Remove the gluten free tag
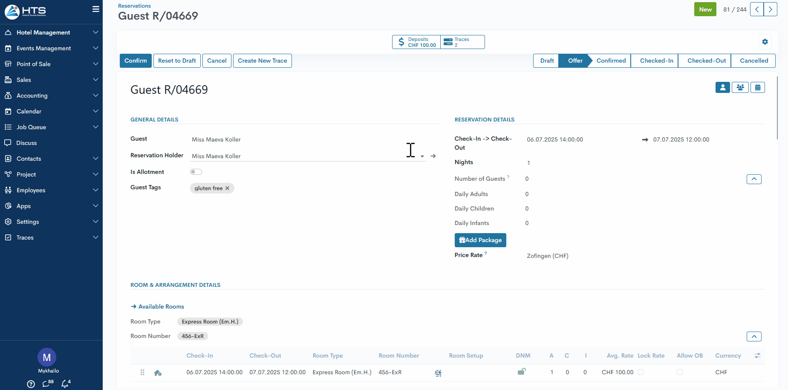The width and height of the screenshot is (788, 390). pos(228,188)
